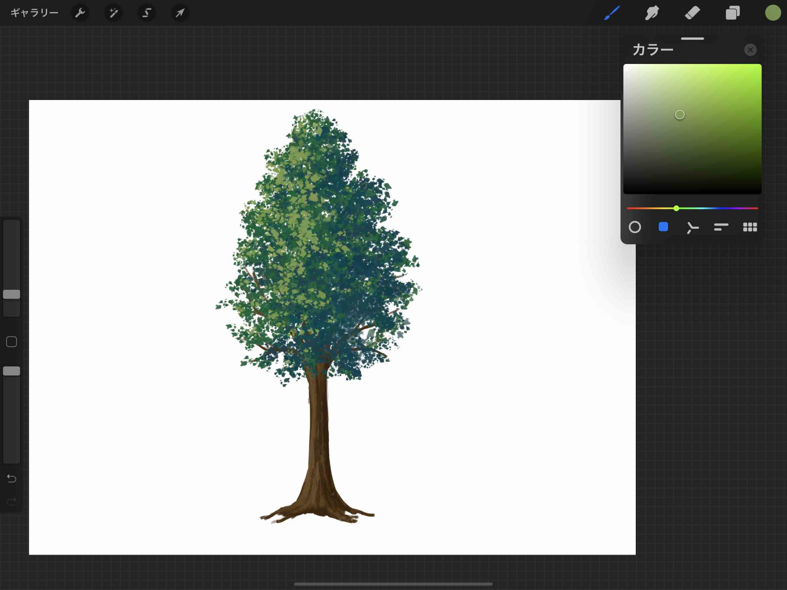Undo last drawing action
Image resolution: width=787 pixels, height=590 pixels.
tap(11, 478)
